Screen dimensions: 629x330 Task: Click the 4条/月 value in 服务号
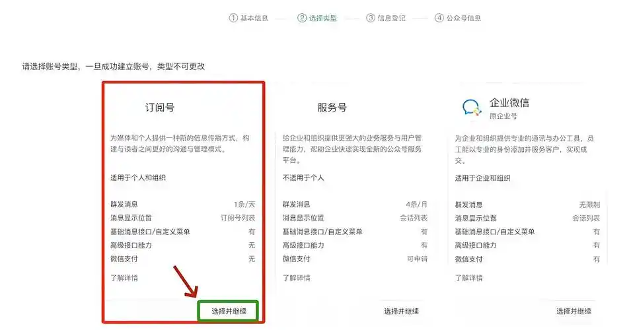416,205
